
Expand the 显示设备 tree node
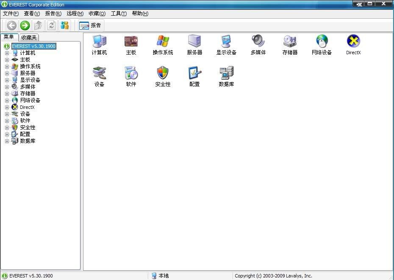[7, 80]
